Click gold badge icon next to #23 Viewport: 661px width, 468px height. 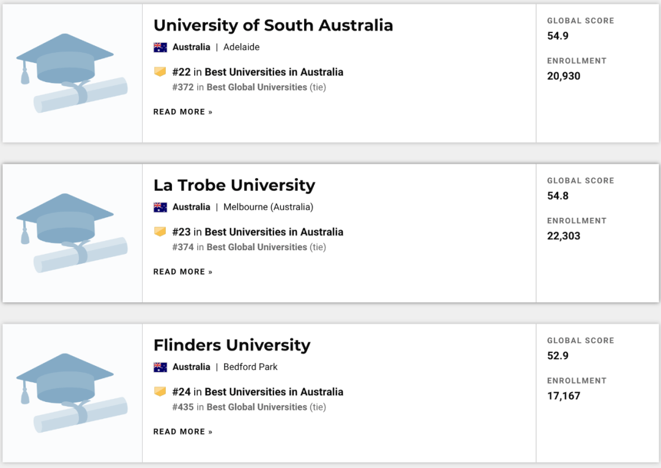[x=160, y=232]
